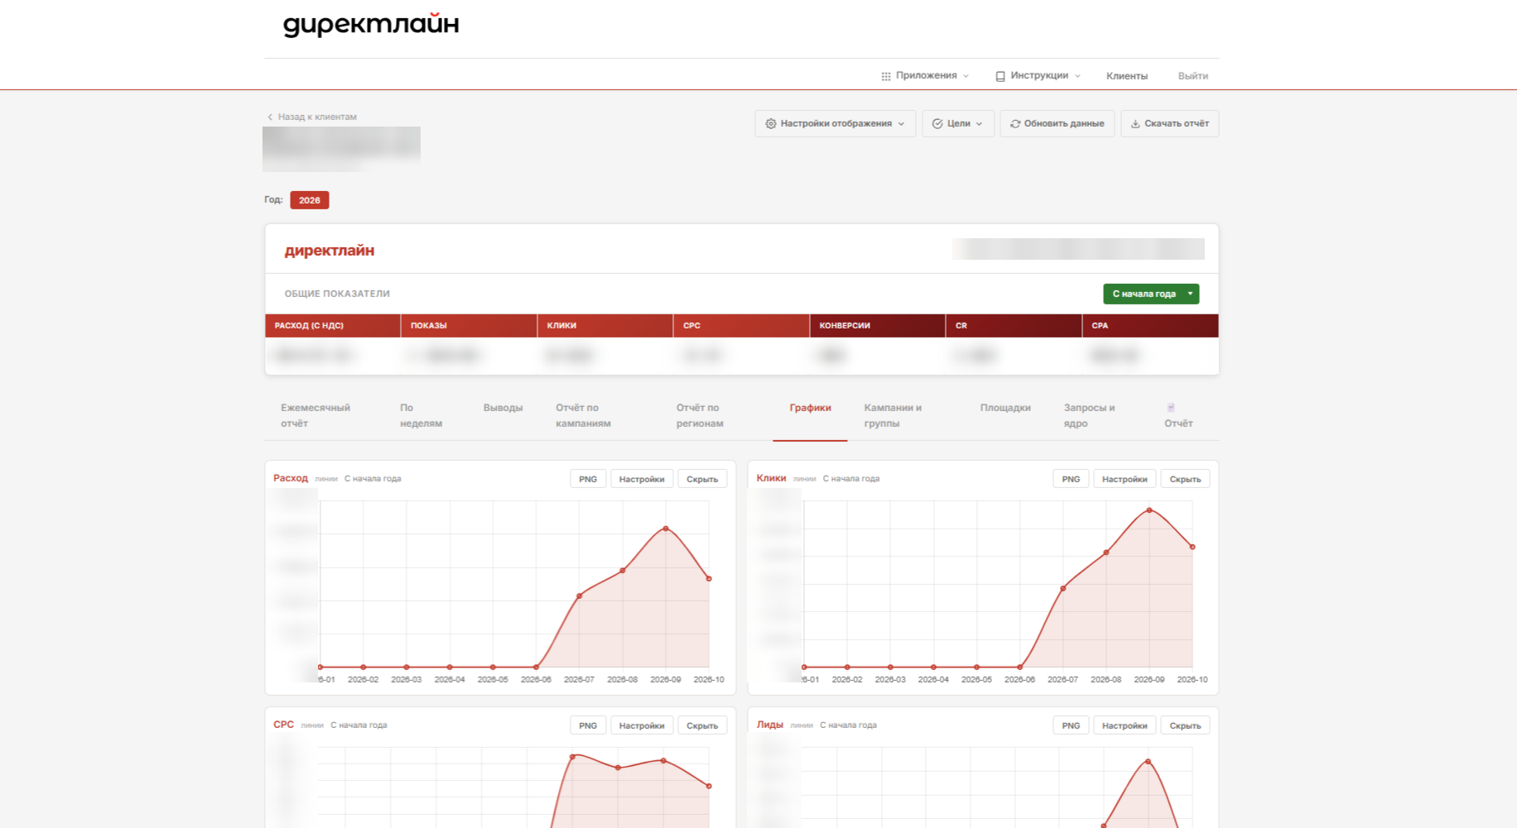Click the КОНВЕРСИИ column header
The image size is (1517, 828).
878,326
